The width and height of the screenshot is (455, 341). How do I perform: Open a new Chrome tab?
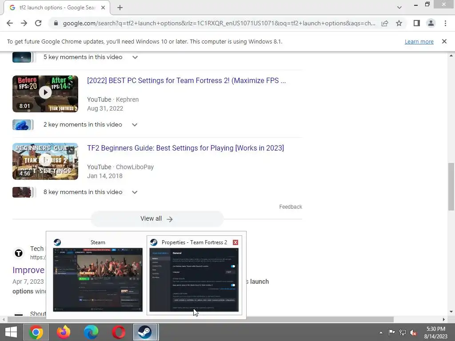(x=120, y=8)
